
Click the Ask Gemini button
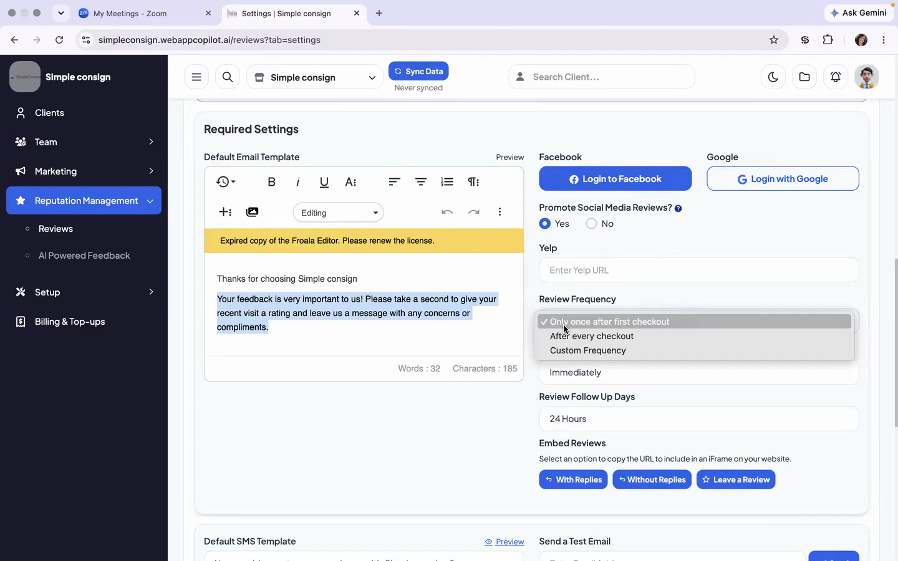859,13
